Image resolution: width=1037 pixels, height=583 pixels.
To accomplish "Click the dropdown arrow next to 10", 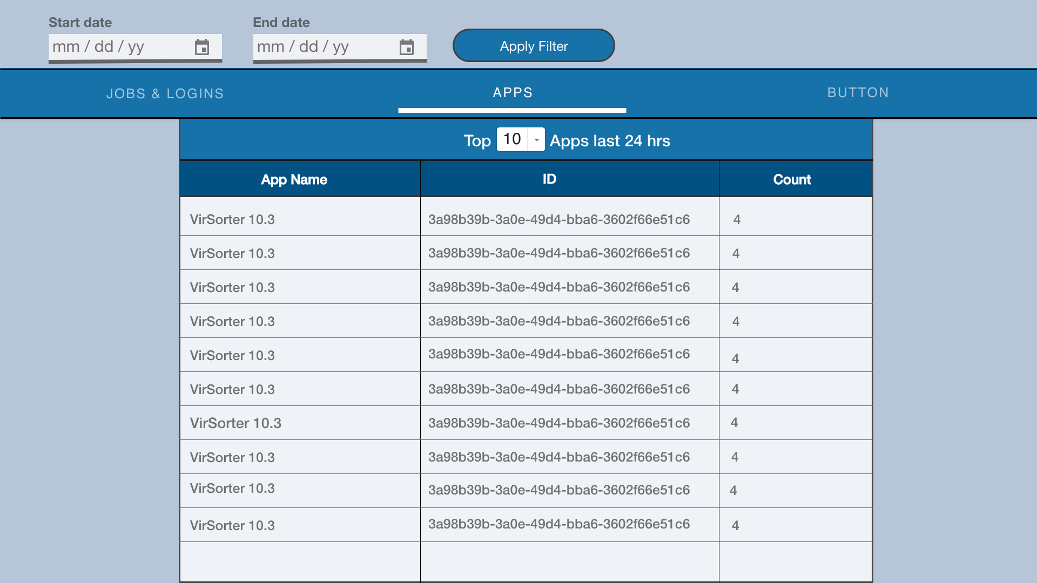I will [x=536, y=139].
